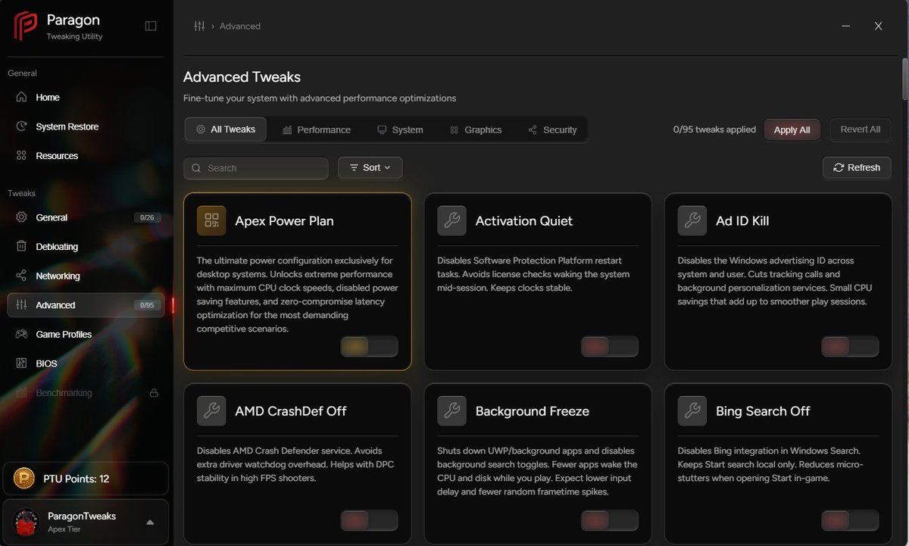The image size is (909, 546).
Task: Enable the Bing Search Off toggle
Action: pyautogui.click(x=850, y=520)
